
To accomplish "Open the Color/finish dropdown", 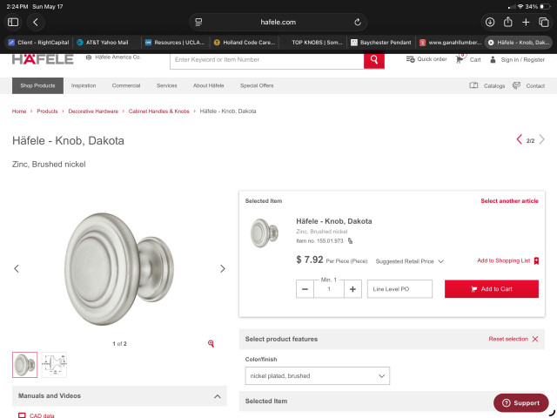I will point(317,375).
